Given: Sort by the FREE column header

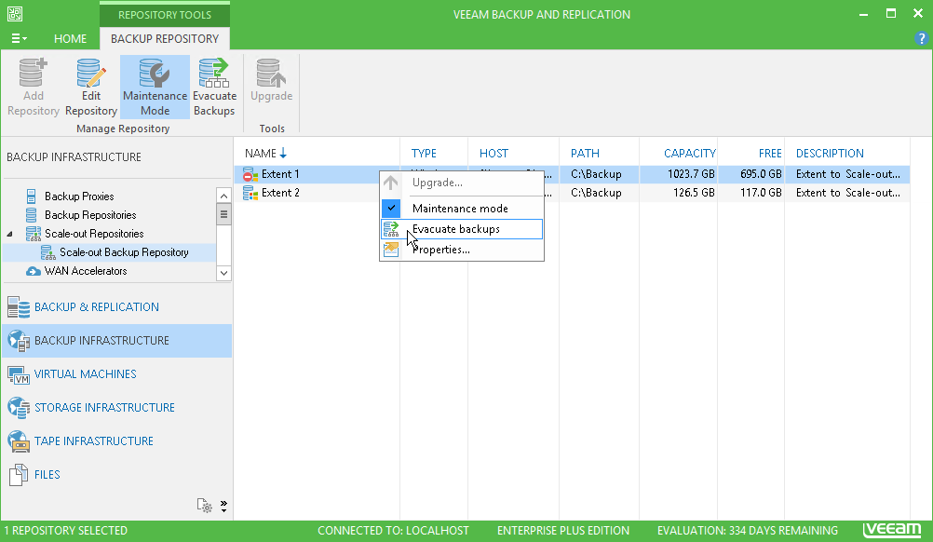Looking at the screenshot, I should click(x=770, y=154).
